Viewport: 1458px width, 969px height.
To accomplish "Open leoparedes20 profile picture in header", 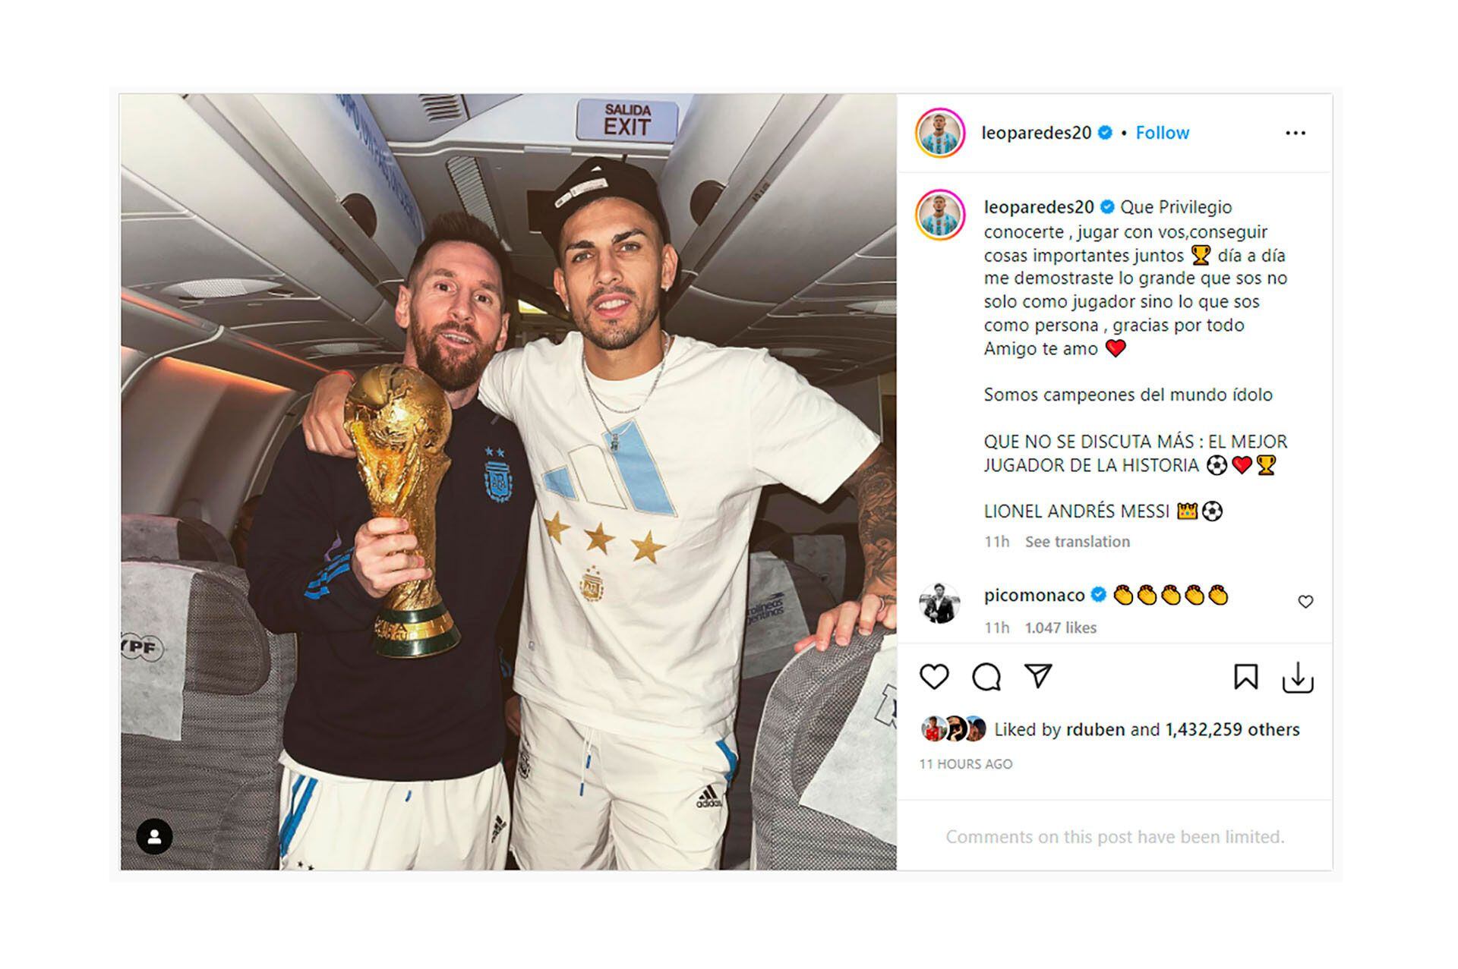I will click(940, 133).
